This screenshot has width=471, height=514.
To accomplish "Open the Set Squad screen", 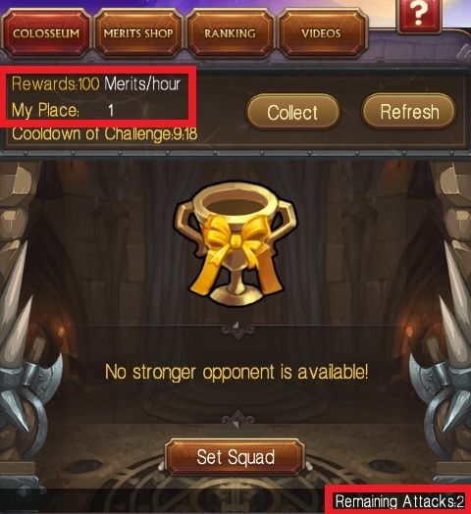I will coord(235,457).
